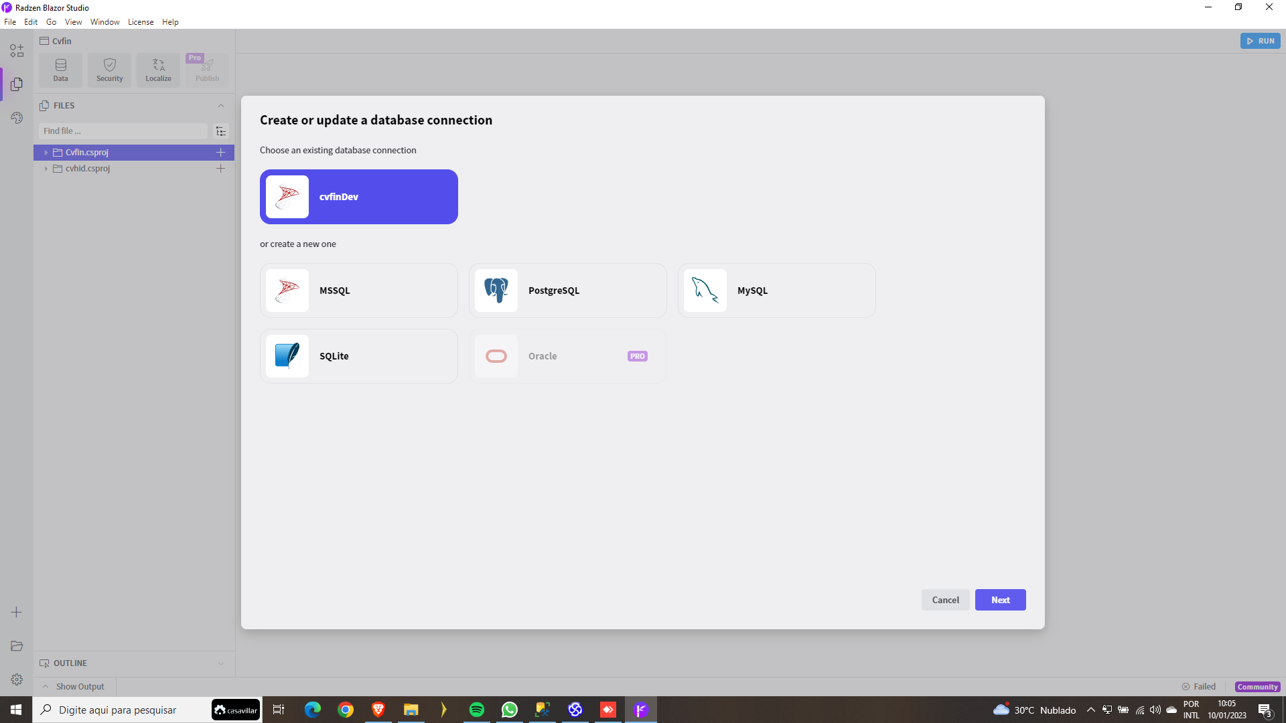The image size is (1286, 723).
Task: Click the Next button in the dialog
Action: tap(1000, 600)
